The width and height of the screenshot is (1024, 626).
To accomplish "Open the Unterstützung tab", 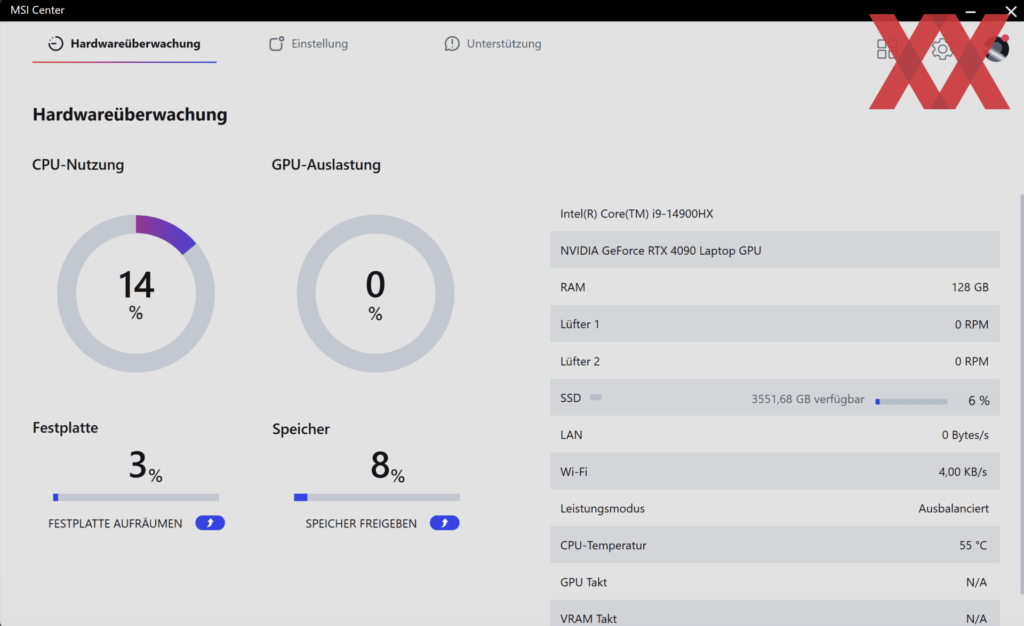I will click(x=493, y=44).
